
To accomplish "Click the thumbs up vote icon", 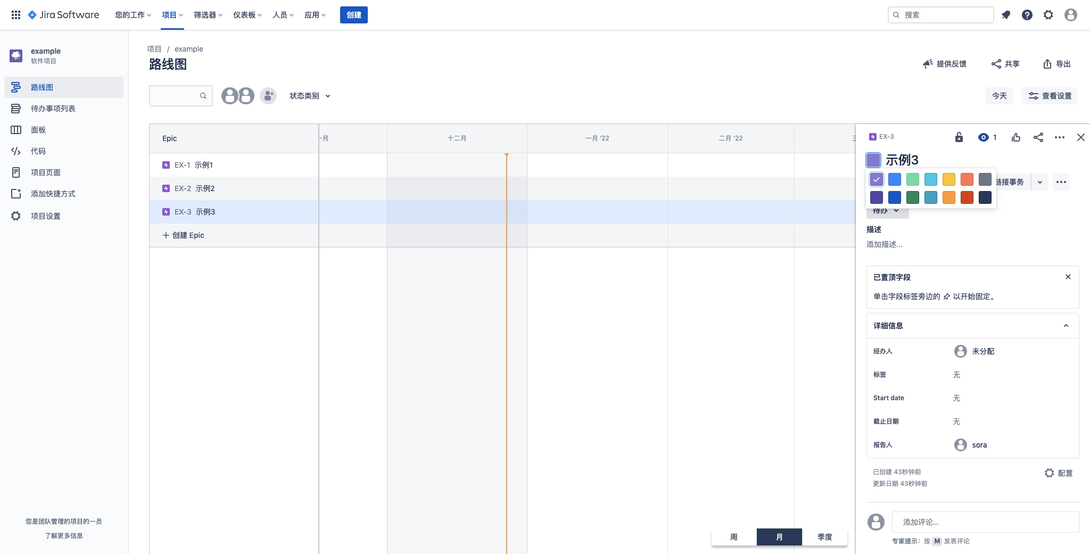I will point(1016,137).
